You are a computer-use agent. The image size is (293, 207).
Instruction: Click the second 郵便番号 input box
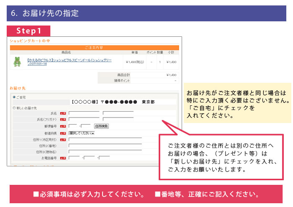click(x=87, y=126)
